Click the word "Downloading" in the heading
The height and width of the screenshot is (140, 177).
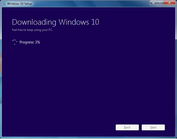point(34,22)
